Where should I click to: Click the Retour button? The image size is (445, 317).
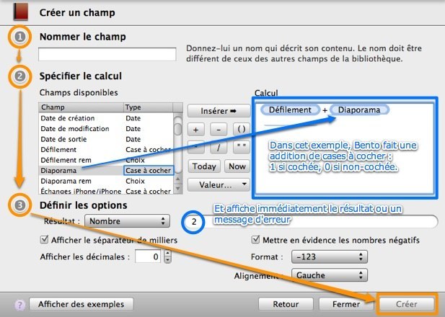(x=286, y=304)
